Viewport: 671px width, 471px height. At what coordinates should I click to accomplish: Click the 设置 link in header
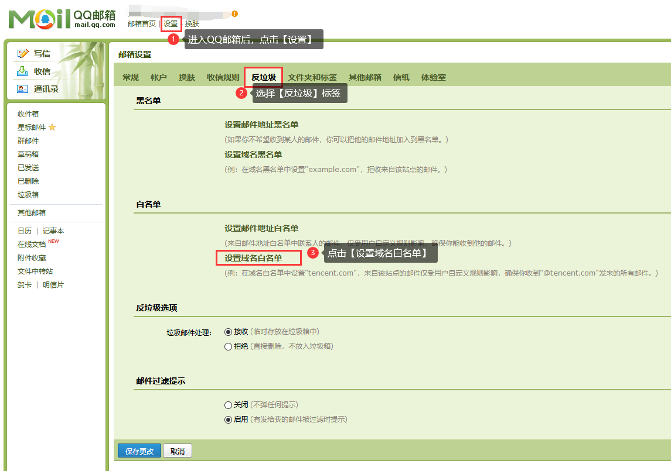(171, 24)
